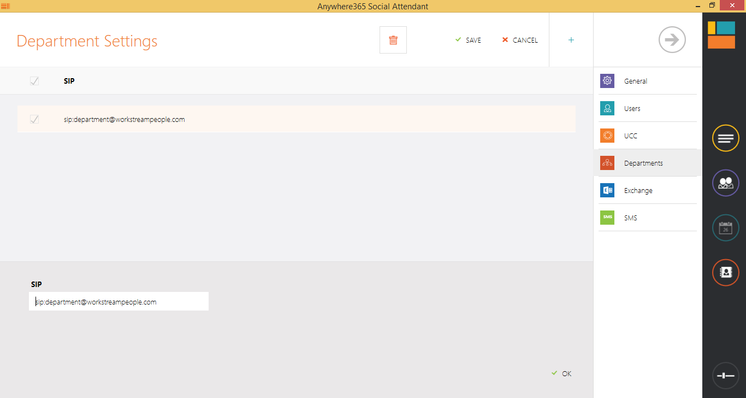Open the General settings section
The width and height of the screenshot is (746, 398).
coord(635,81)
